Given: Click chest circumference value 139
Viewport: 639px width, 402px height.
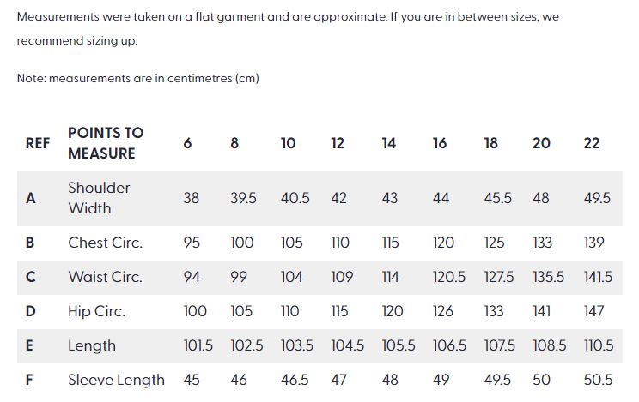Looking at the screenshot, I should [x=594, y=243].
